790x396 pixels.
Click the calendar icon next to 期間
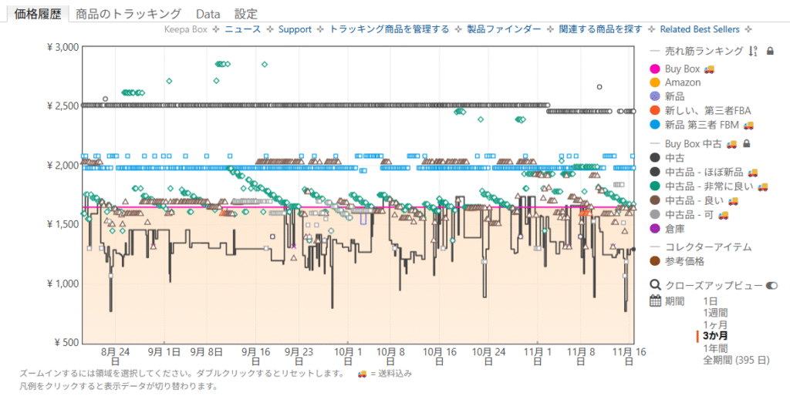[x=655, y=300]
